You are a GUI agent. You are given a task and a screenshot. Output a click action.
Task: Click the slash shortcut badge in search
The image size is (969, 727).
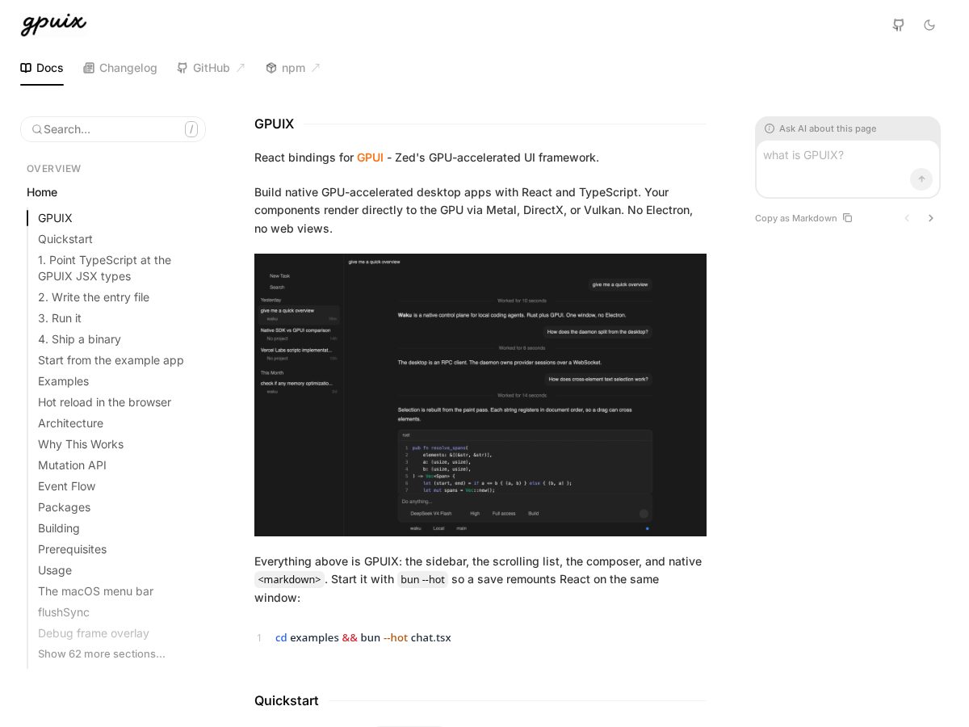(x=191, y=129)
